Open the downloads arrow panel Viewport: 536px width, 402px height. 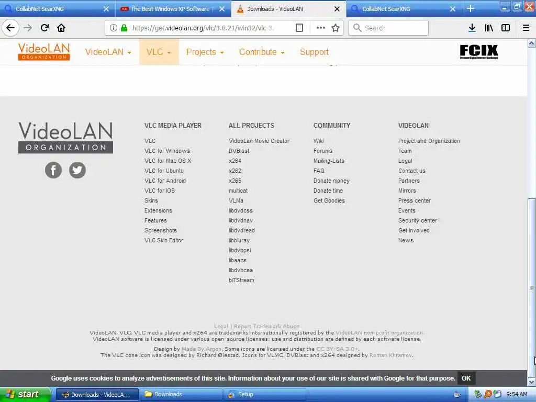(x=472, y=28)
